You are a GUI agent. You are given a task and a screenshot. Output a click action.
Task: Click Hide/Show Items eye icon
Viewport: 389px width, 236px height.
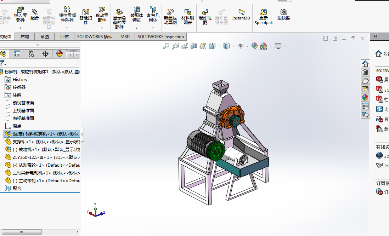[241, 46]
